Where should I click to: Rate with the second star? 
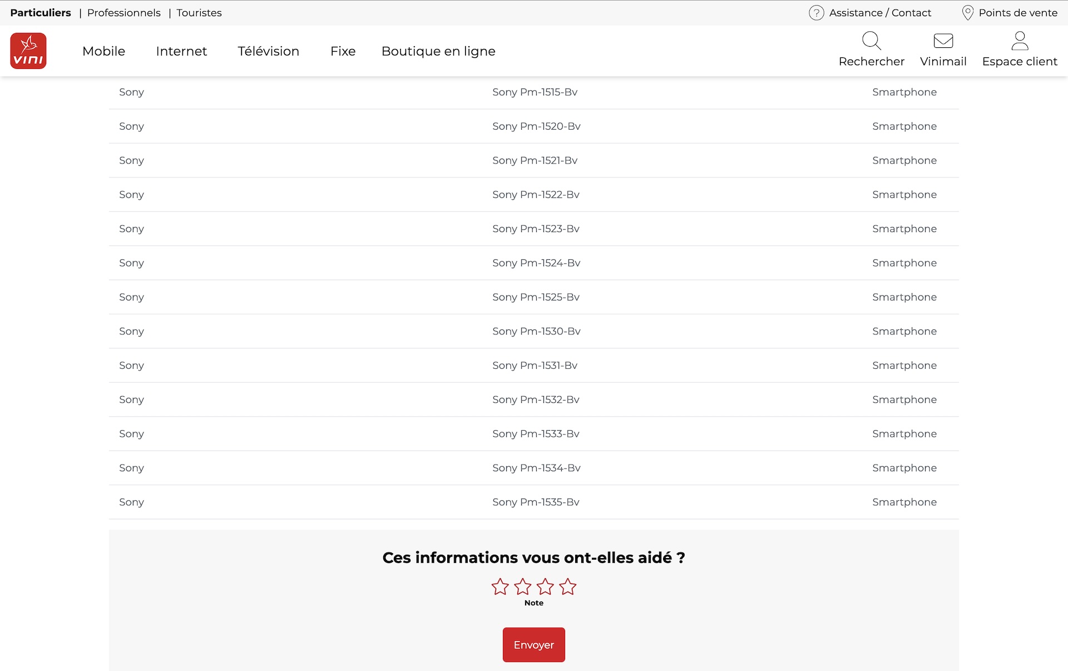523,586
